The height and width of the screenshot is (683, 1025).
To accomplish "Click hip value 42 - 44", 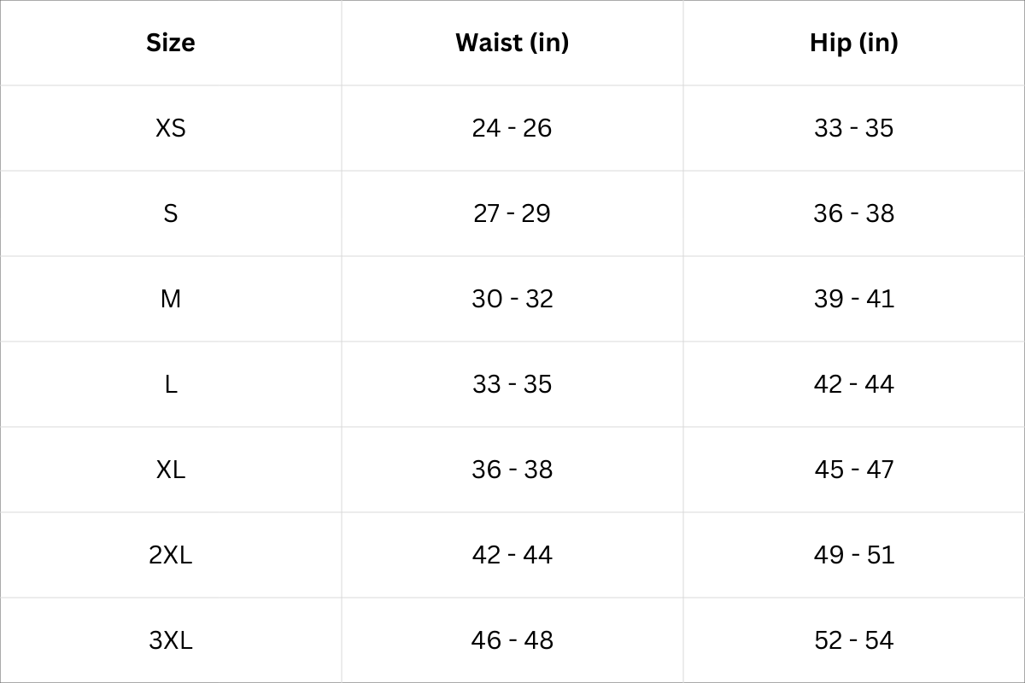I will [853, 384].
